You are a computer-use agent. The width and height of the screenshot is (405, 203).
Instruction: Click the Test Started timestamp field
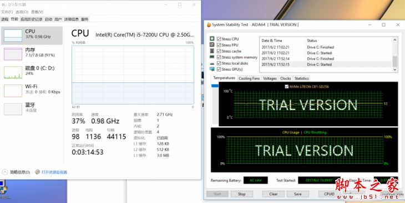[x=319, y=180]
